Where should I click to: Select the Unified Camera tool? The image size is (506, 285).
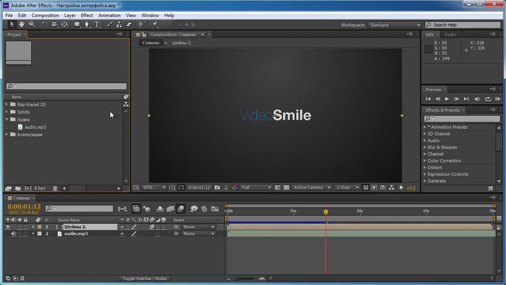(x=55, y=25)
